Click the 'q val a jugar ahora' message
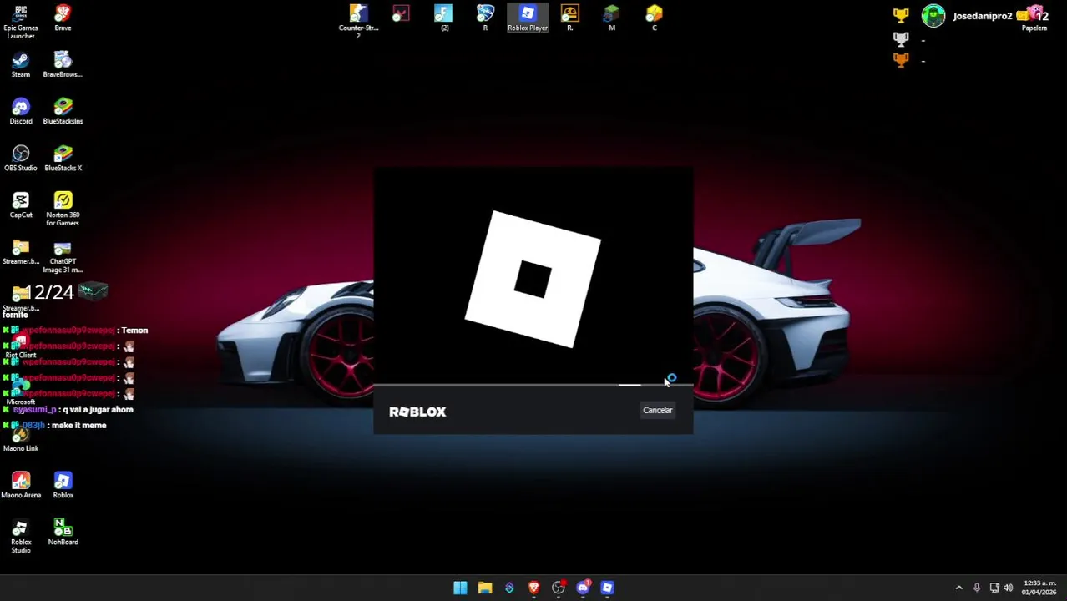 [x=98, y=409]
